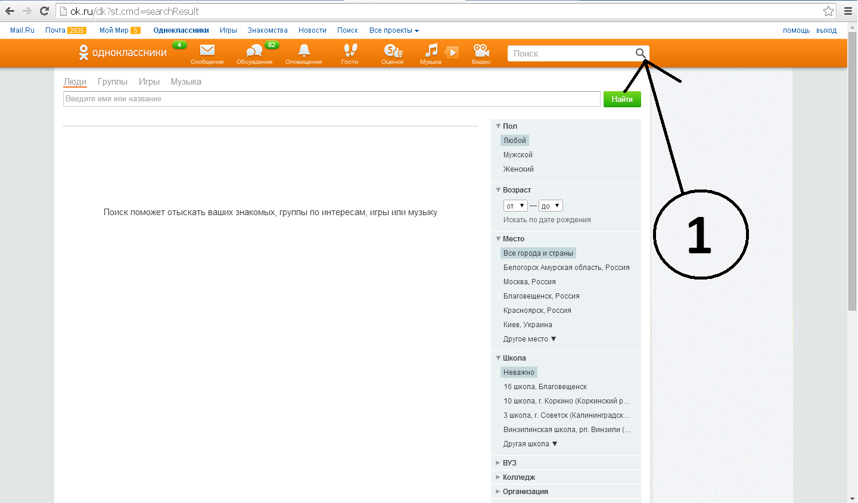Click Одноклассники link in top bar
858x503 pixels.
point(181,30)
